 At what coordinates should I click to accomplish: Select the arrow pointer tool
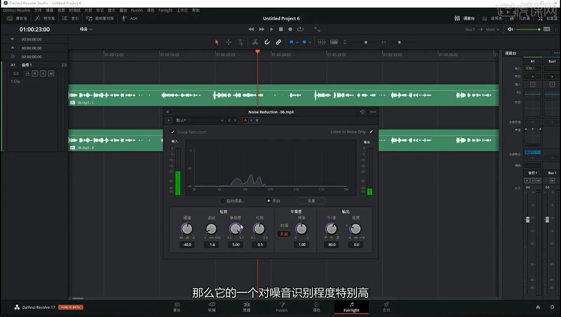[216, 42]
